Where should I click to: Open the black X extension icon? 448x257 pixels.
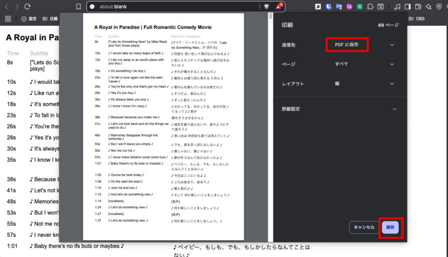tap(318, 7)
